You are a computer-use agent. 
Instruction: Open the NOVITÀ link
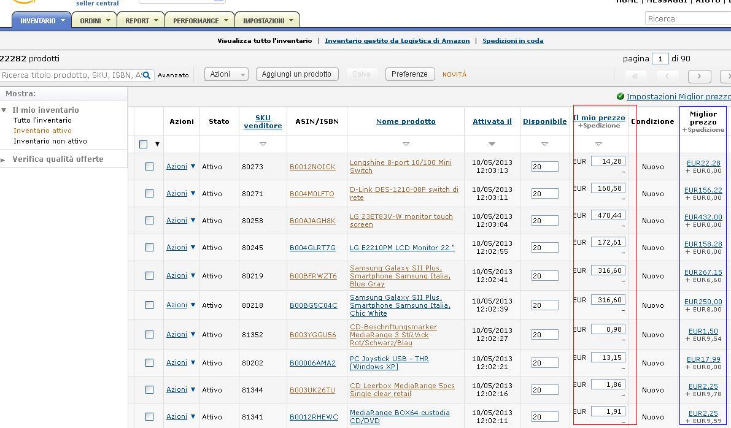455,75
